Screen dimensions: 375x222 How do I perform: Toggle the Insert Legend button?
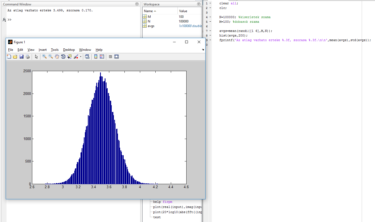point(102,57)
